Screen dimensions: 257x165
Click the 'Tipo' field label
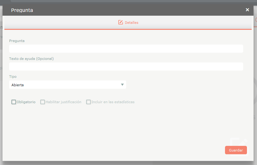[13, 77]
